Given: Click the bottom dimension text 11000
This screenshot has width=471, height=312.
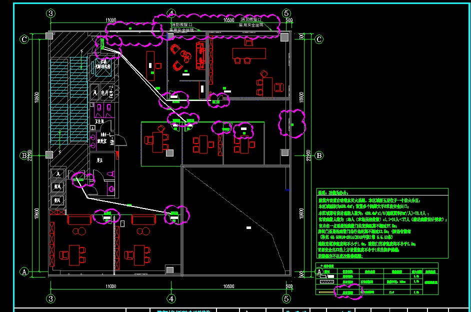Looking at the screenshot, I should pyautogui.click(x=110, y=286).
